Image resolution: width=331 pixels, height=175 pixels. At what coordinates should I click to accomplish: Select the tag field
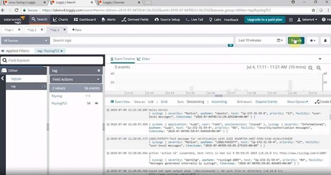pyautogui.click(x=26, y=86)
